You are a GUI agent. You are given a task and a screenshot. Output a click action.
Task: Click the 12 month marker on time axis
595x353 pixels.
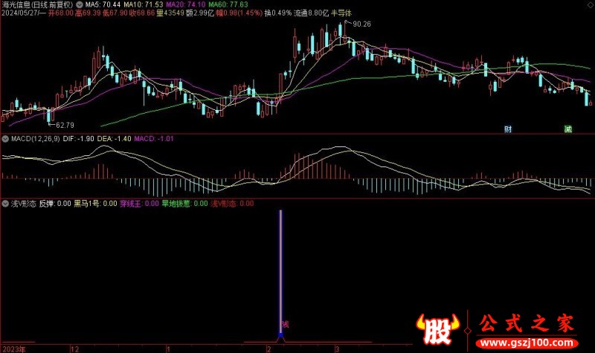pos(75,349)
